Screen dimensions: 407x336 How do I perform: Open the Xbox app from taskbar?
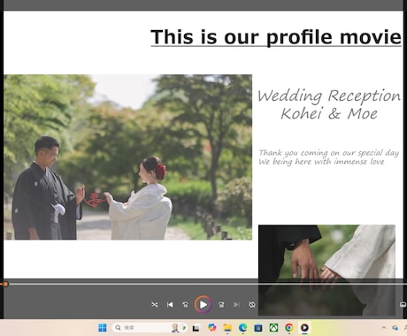coord(273,327)
